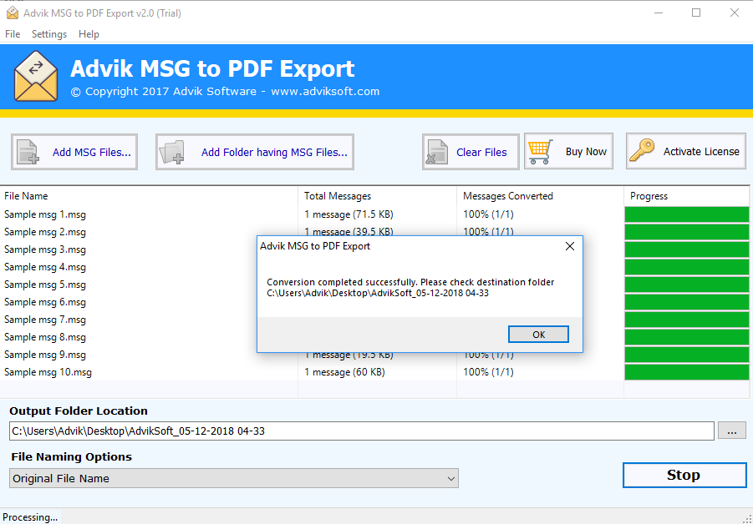Close the main Advik application window
The image size is (753, 524).
coord(735,13)
